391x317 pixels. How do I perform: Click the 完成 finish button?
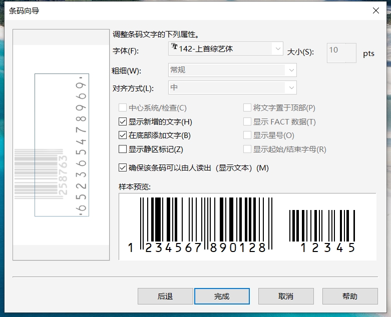pyautogui.click(x=222, y=296)
